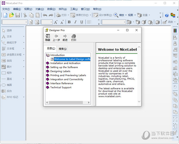This screenshot has height=144, width=179.
Task: Switch to the 搜索 search tab in help
Action: point(63,49)
